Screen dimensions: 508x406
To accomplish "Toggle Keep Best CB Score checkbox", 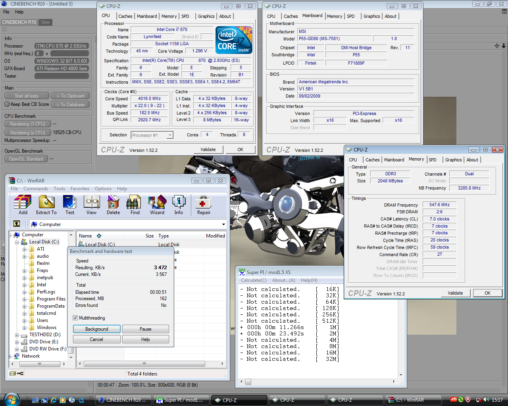I will click(x=7, y=104).
